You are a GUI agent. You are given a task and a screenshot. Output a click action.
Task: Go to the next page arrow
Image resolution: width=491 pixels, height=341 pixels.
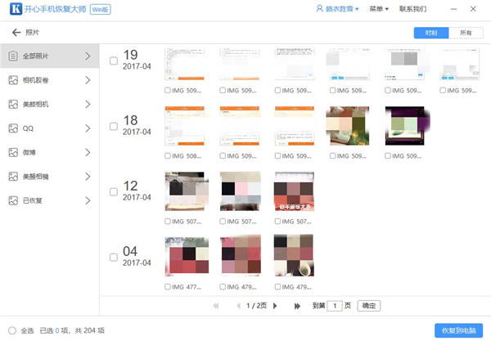coord(274,306)
